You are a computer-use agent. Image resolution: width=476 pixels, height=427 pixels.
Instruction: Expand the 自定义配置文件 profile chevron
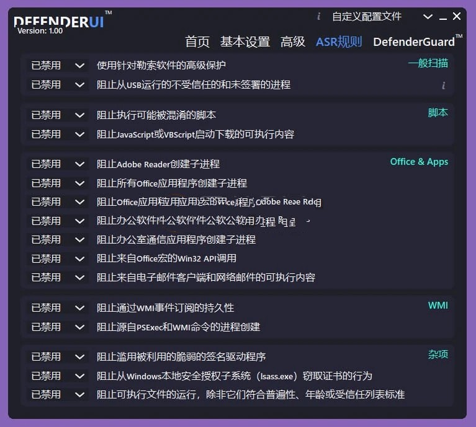point(428,16)
